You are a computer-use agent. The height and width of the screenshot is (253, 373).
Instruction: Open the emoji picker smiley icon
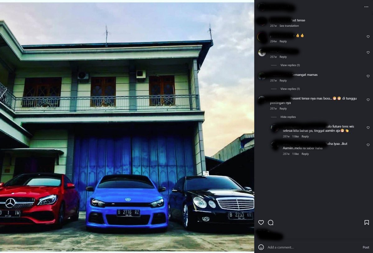pos(261,247)
